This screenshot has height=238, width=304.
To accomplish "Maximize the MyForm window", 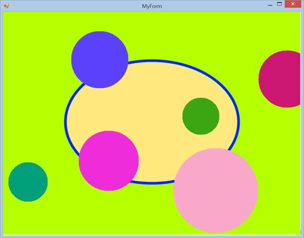I will pos(280,5).
